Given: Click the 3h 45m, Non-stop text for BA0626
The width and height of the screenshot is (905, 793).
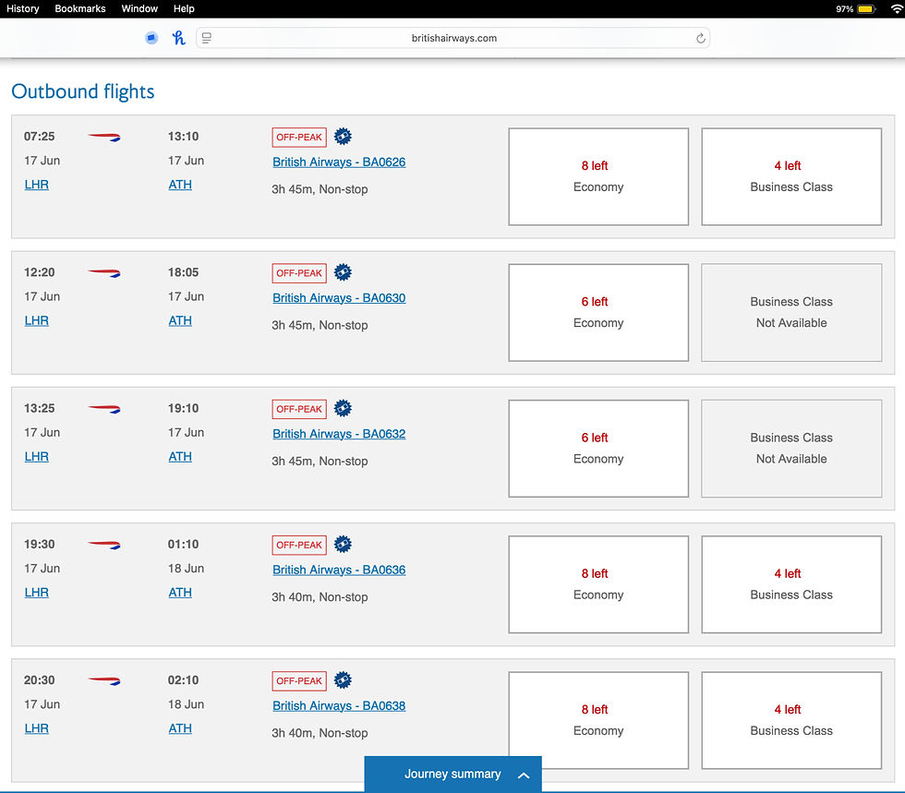Looking at the screenshot, I should [320, 189].
